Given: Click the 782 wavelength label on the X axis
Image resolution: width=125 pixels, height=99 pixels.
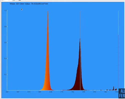Looking at the screenshot, I should [73, 92].
